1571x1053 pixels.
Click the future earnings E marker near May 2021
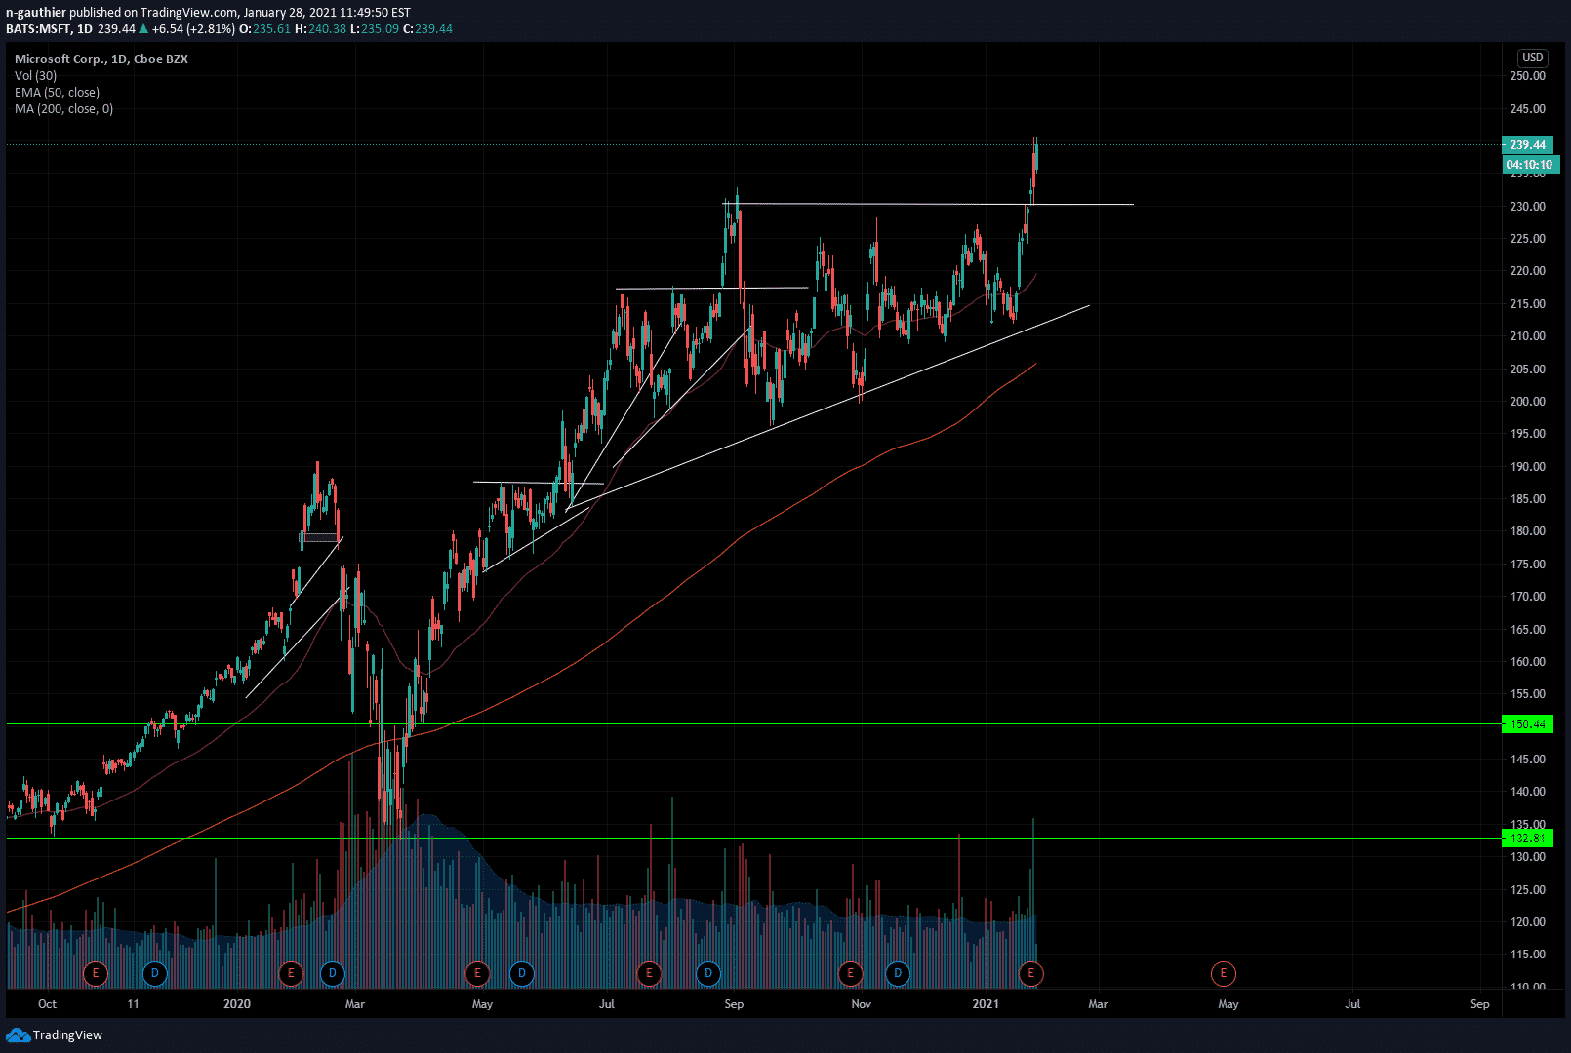tap(1224, 973)
